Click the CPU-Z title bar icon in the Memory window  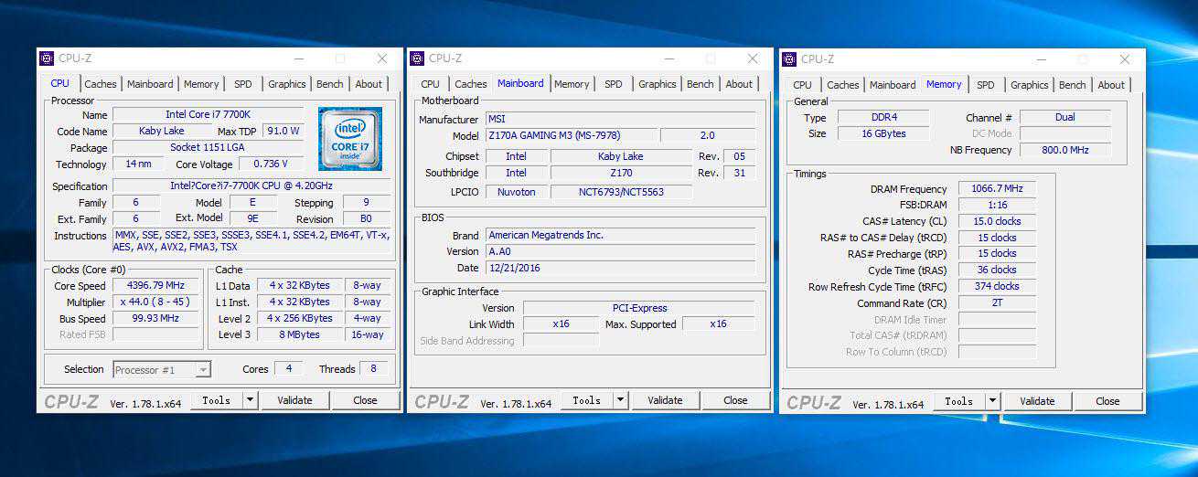click(x=789, y=58)
